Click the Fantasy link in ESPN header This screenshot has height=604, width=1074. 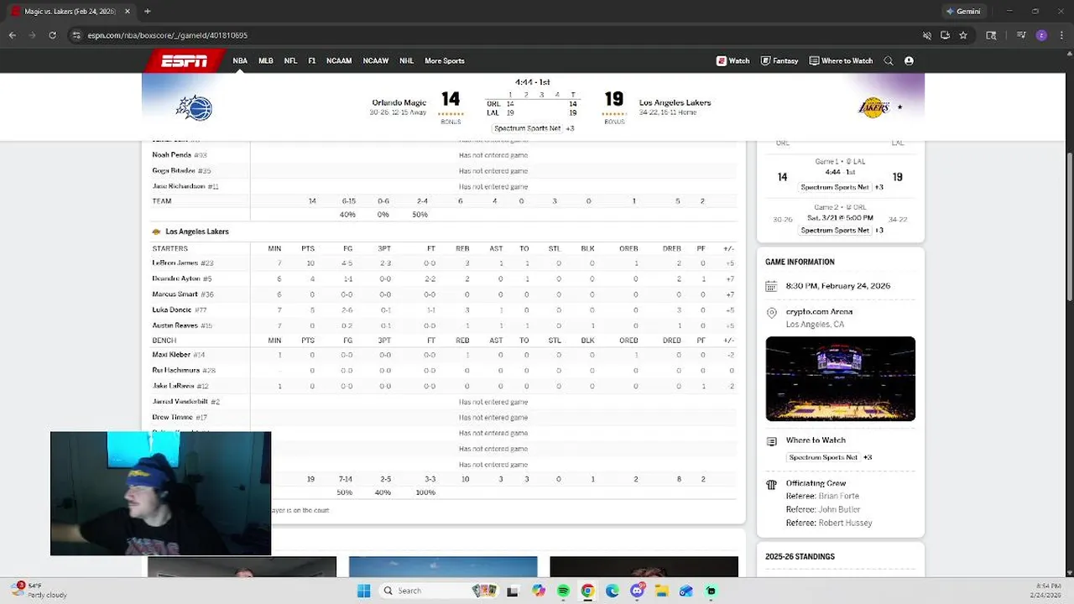coord(779,60)
